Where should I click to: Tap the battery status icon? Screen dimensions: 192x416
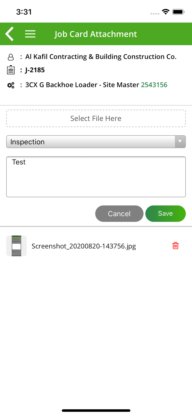coord(178,12)
